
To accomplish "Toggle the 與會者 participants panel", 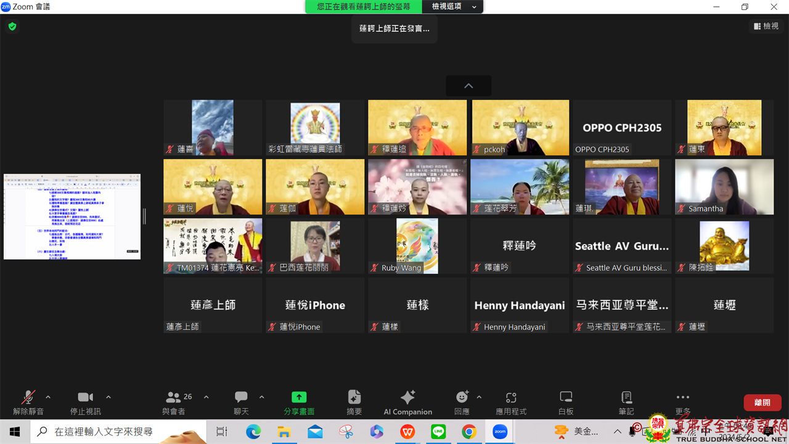I will pos(174,402).
